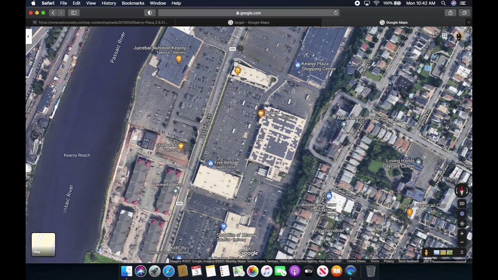Select the Kearny Plaza Shopping Center pin
Viewport: 498px width, 280px height.
point(298,65)
